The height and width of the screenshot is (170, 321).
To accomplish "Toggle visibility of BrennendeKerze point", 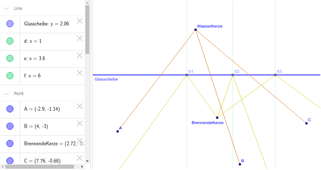I will pyautogui.click(x=10, y=143).
